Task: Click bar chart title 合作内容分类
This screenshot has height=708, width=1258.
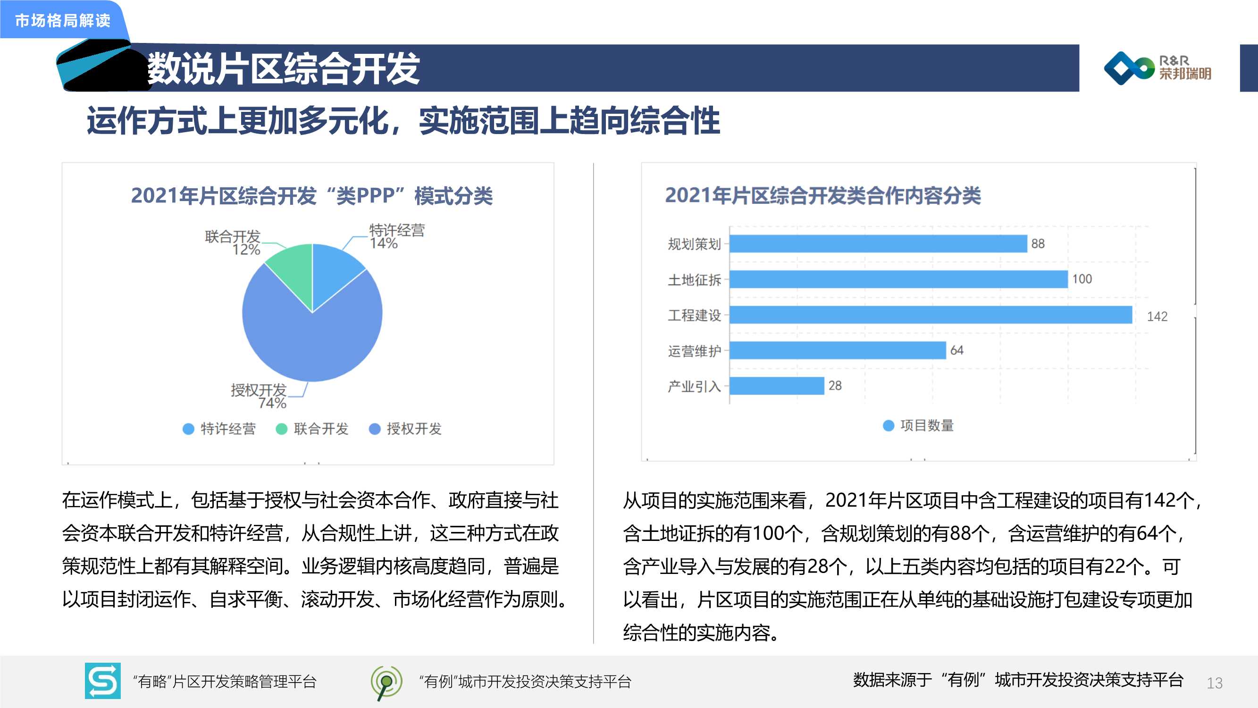Action: tap(822, 195)
